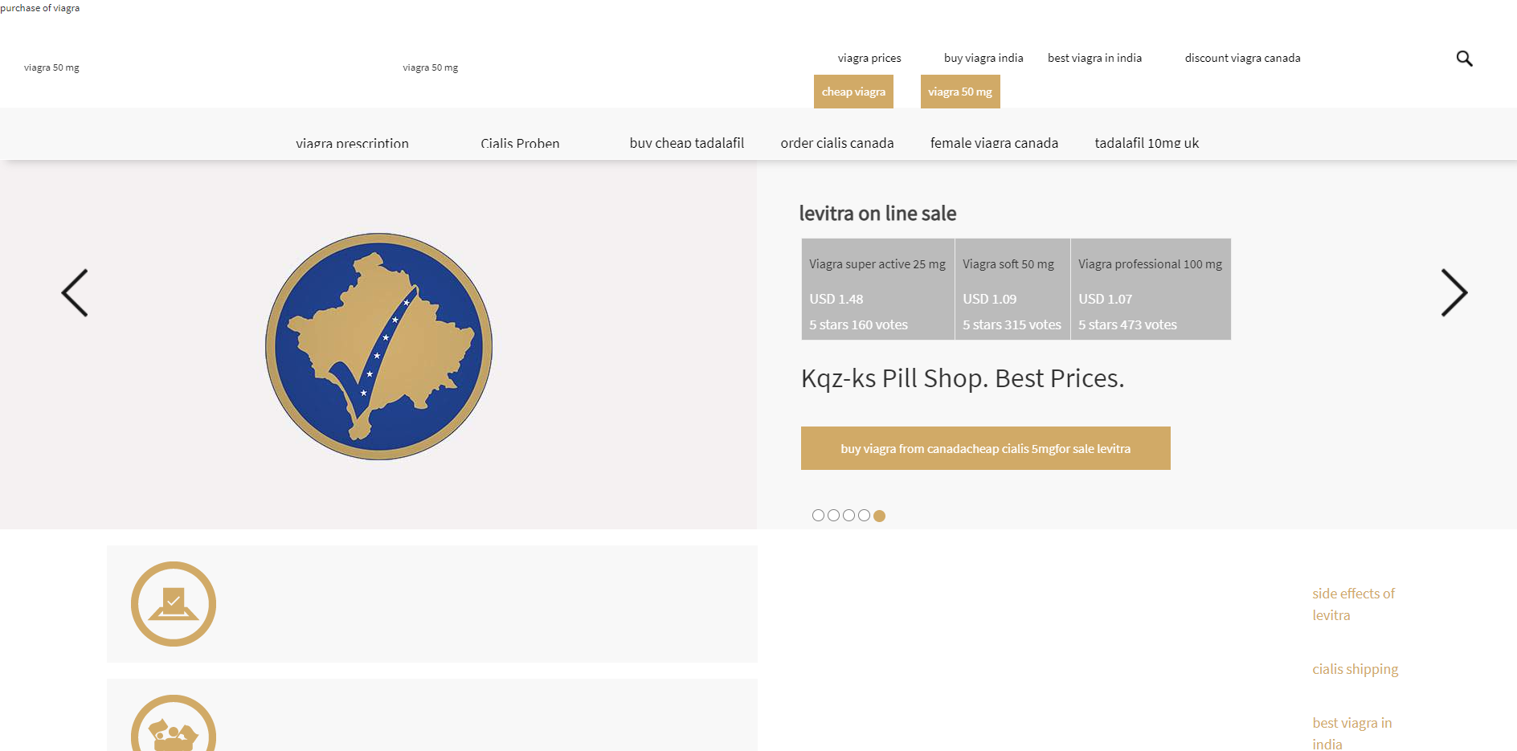Image resolution: width=1517 pixels, height=751 pixels.
Task: Click the gold 'viagra 50 mg' button
Action: coord(960,92)
